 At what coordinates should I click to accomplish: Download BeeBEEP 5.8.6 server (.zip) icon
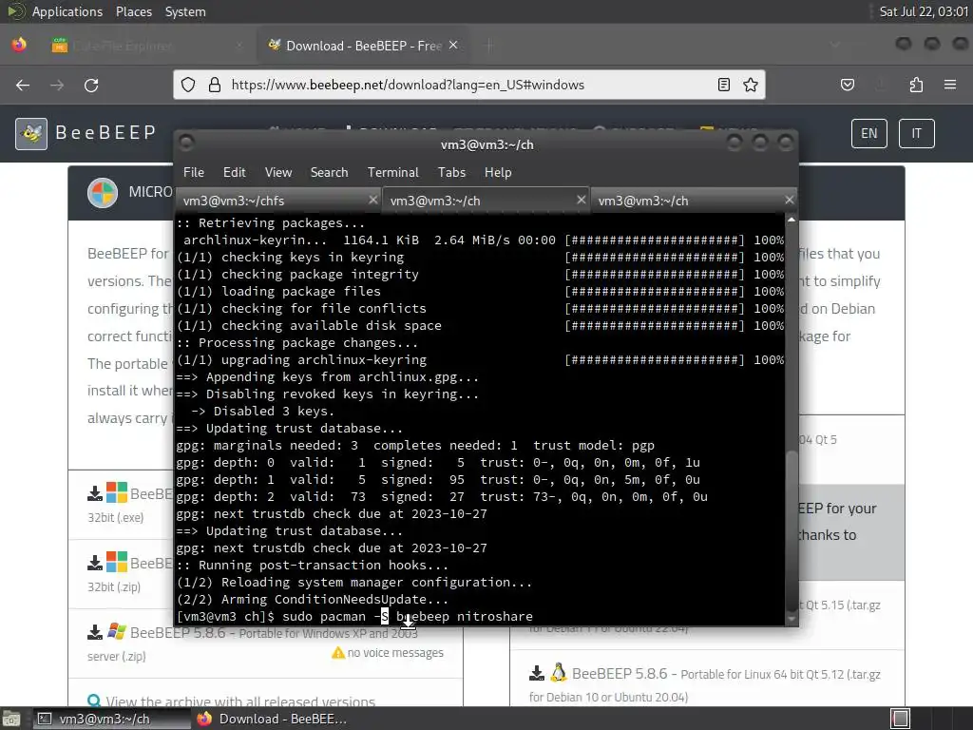[94, 632]
